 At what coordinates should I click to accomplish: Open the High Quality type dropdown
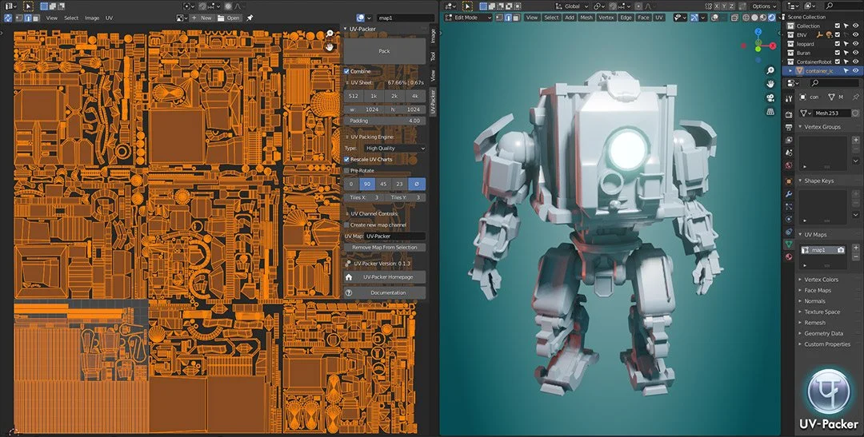[x=394, y=148]
